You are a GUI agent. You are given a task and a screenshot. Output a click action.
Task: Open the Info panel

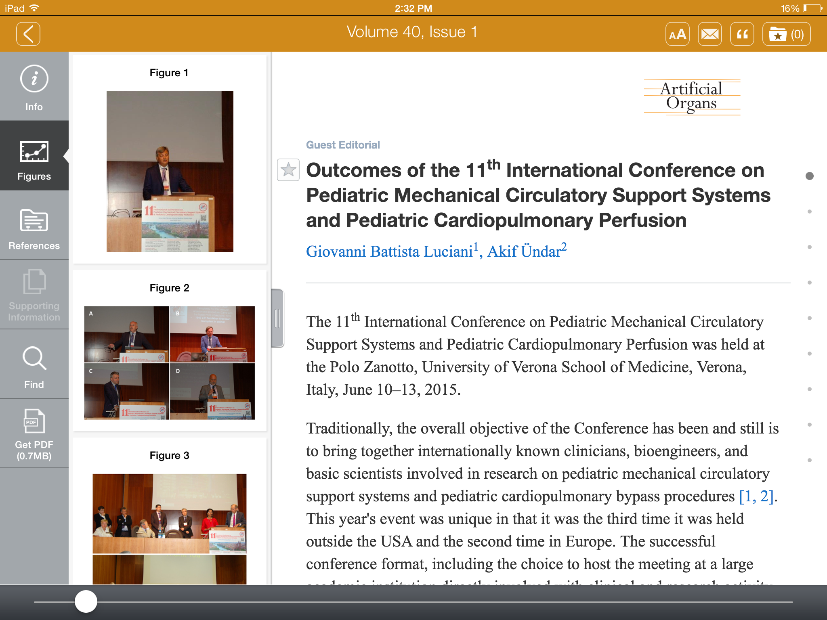34,87
